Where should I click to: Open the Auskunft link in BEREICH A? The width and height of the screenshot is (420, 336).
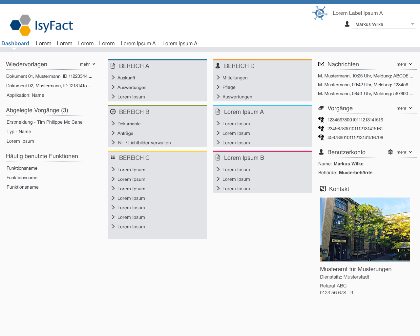126,78
